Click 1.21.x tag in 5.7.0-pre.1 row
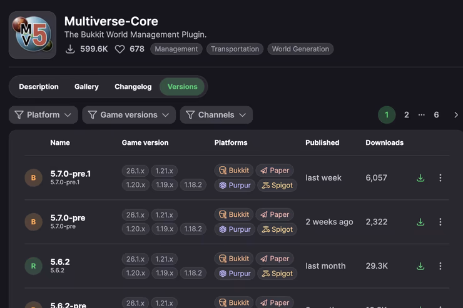Screen dimensions: 463x308 [x=164, y=171]
